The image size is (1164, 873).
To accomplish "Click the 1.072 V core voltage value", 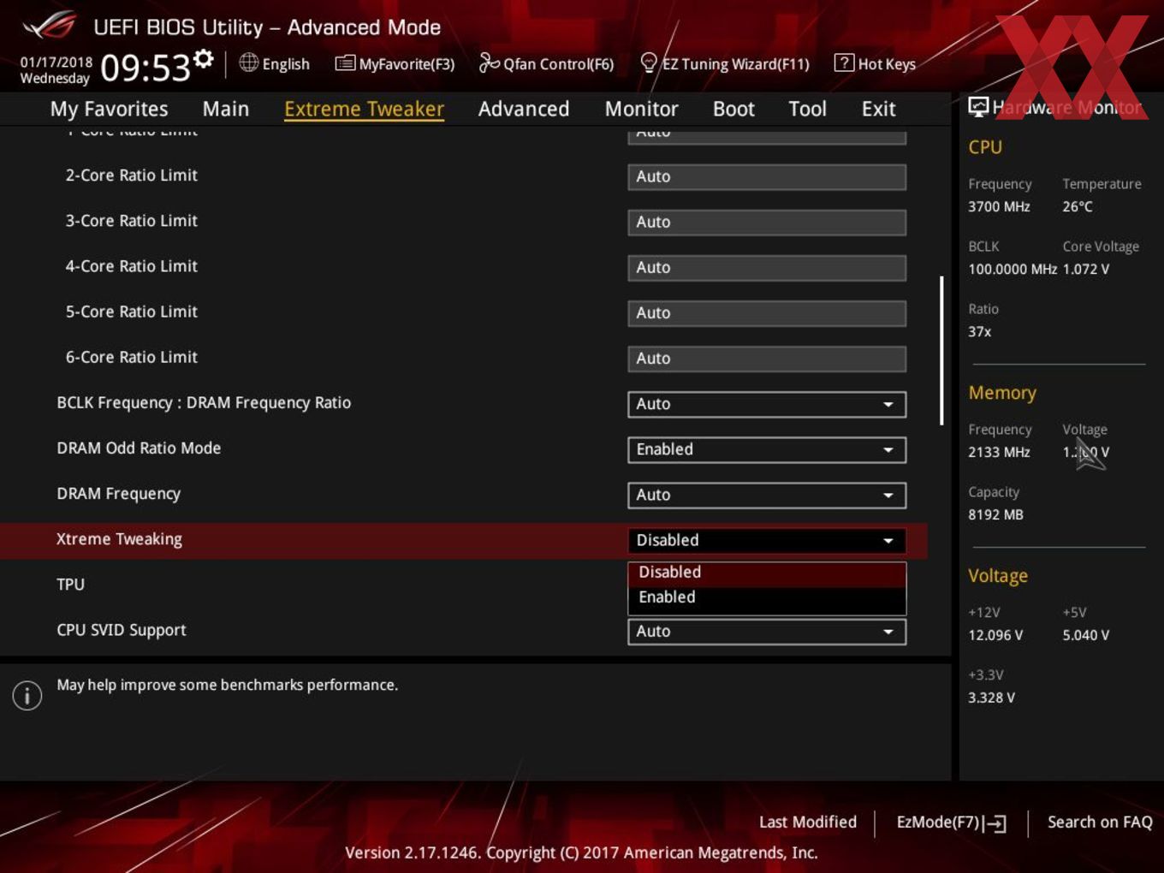I will click(1086, 270).
